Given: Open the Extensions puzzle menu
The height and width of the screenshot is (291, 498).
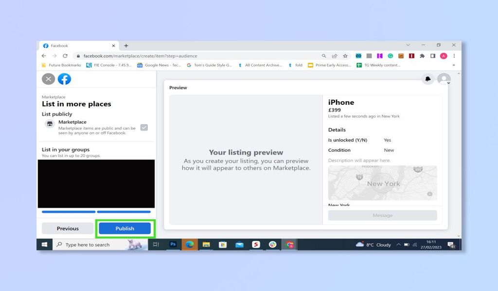Looking at the screenshot, I should pos(422,56).
